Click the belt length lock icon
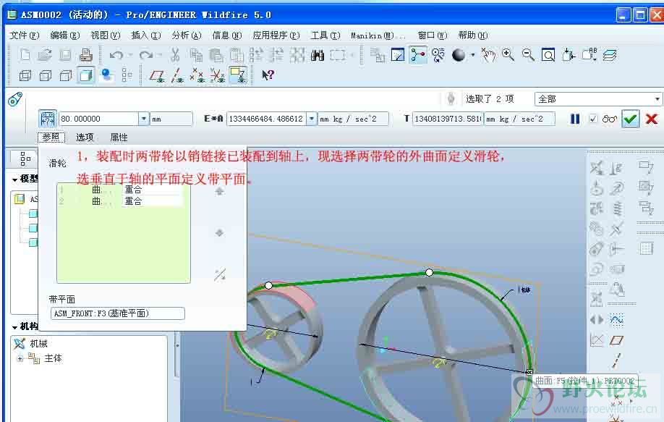The image size is (664, 422). [x=48, y=119]
